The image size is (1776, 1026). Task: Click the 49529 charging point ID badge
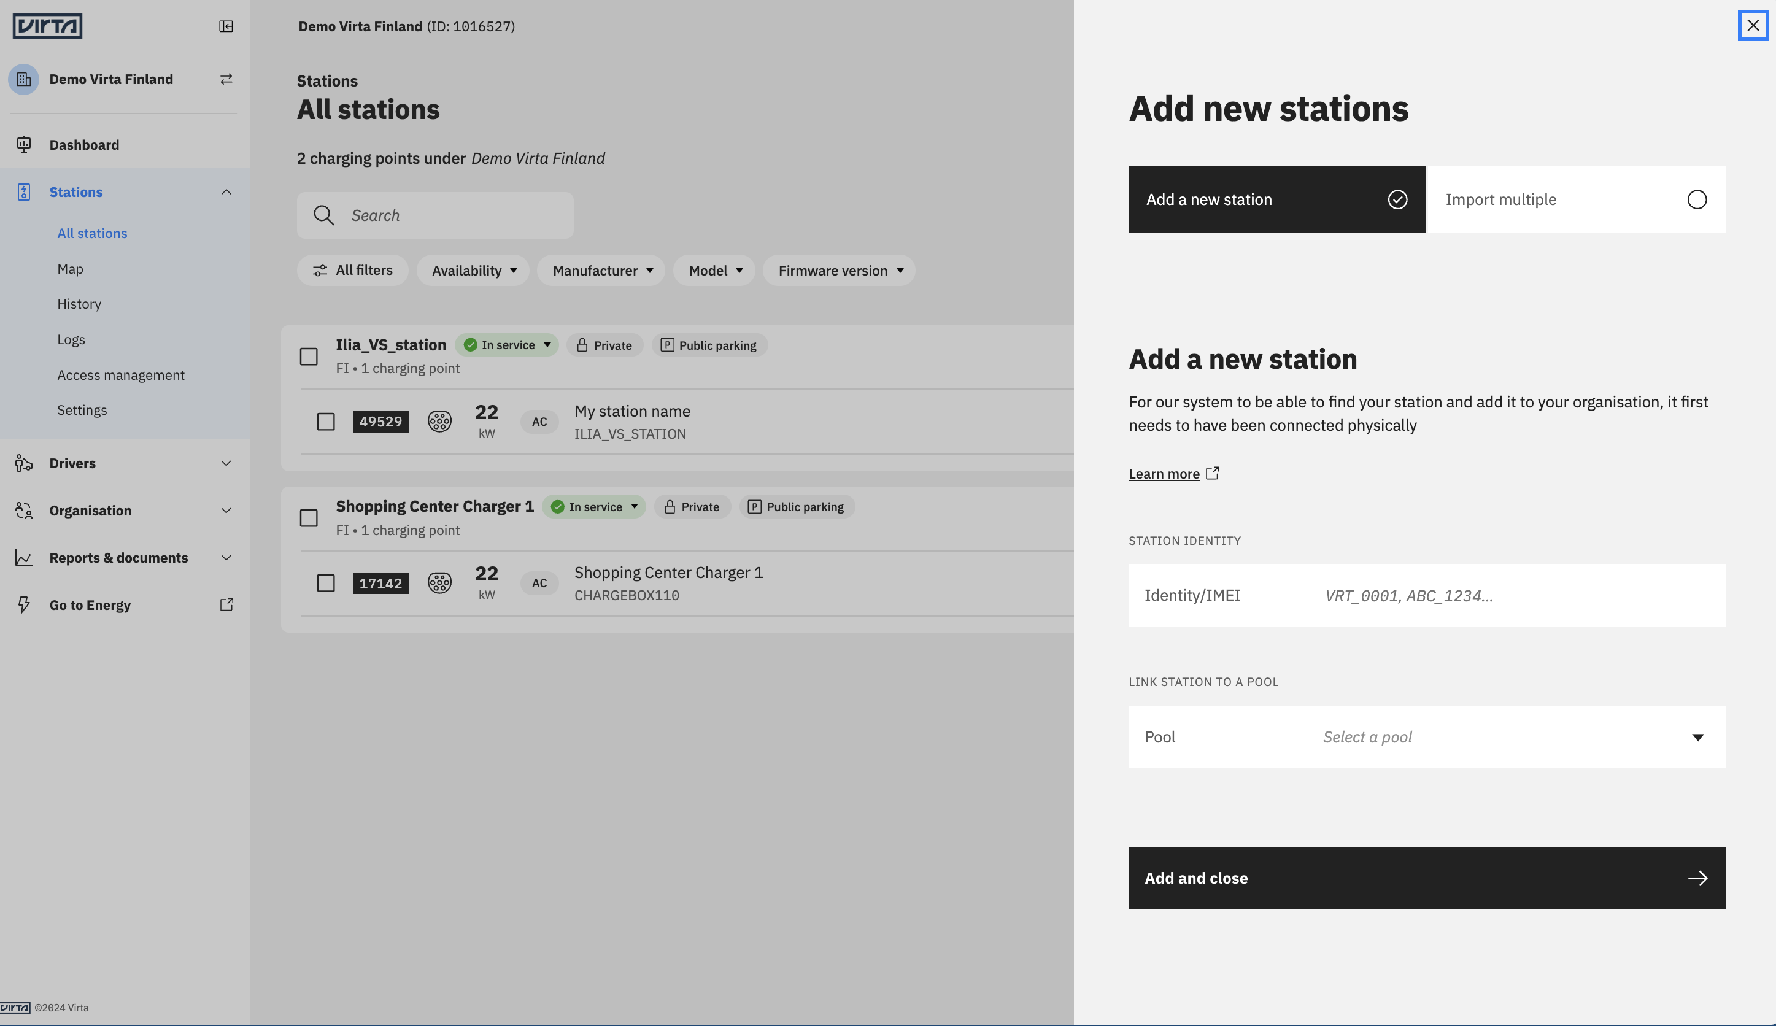coord(380,422)
